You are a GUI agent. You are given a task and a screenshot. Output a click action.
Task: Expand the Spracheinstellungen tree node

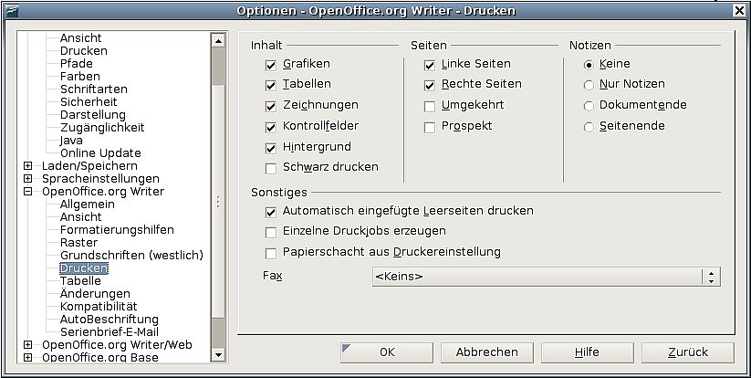tap(27, 179)
